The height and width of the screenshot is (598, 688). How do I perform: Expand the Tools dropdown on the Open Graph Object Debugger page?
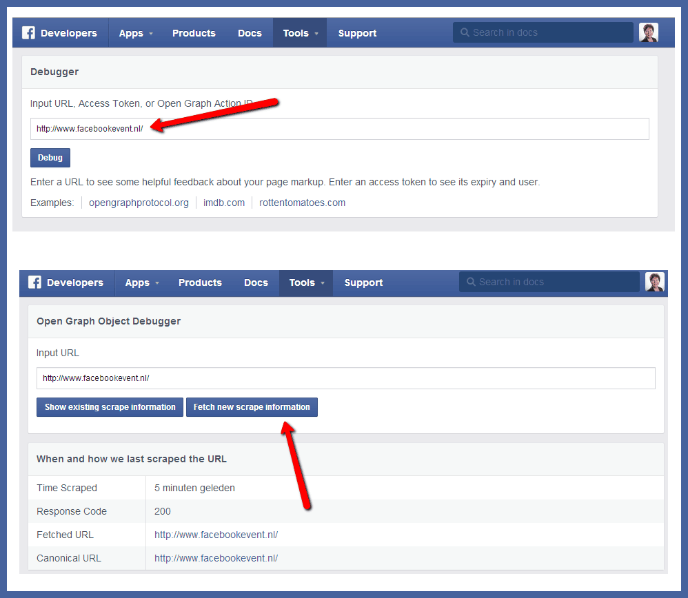pos(306,282)
